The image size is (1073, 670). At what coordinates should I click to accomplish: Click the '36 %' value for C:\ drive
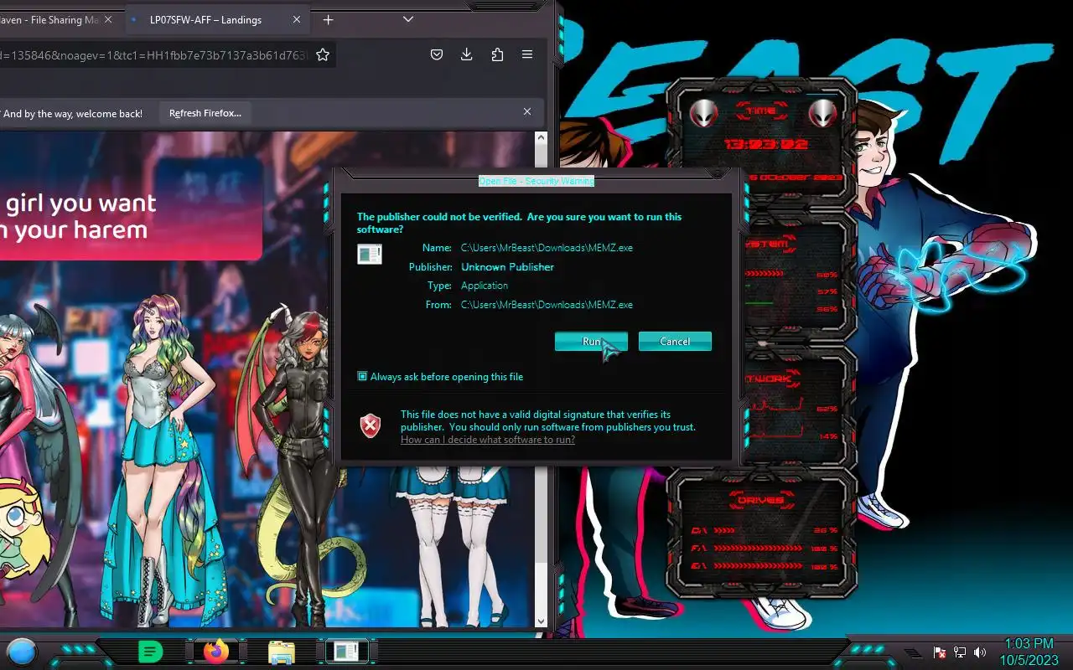click(x=826, y=530)
